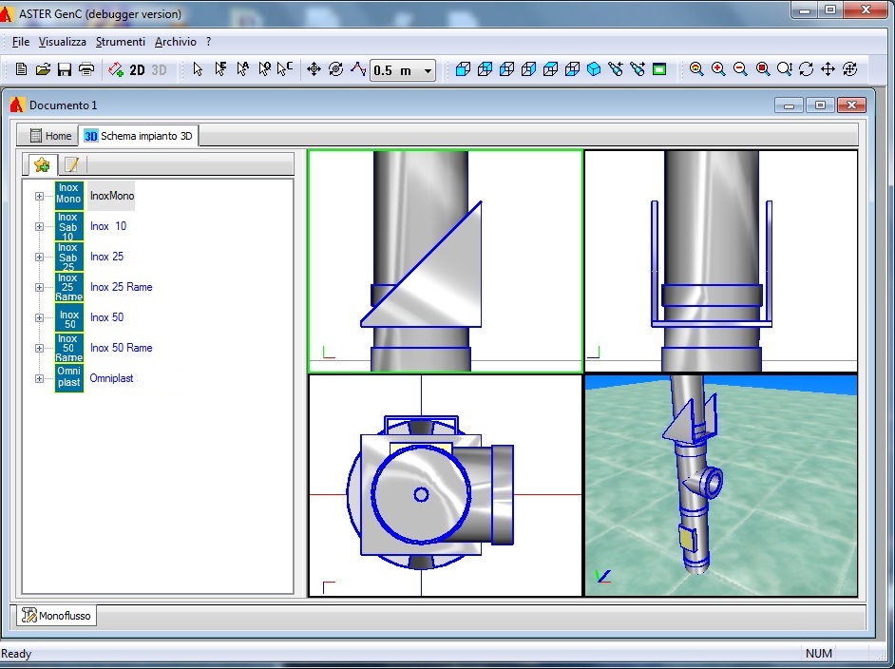Click the New document icon

tap(21, 69)
